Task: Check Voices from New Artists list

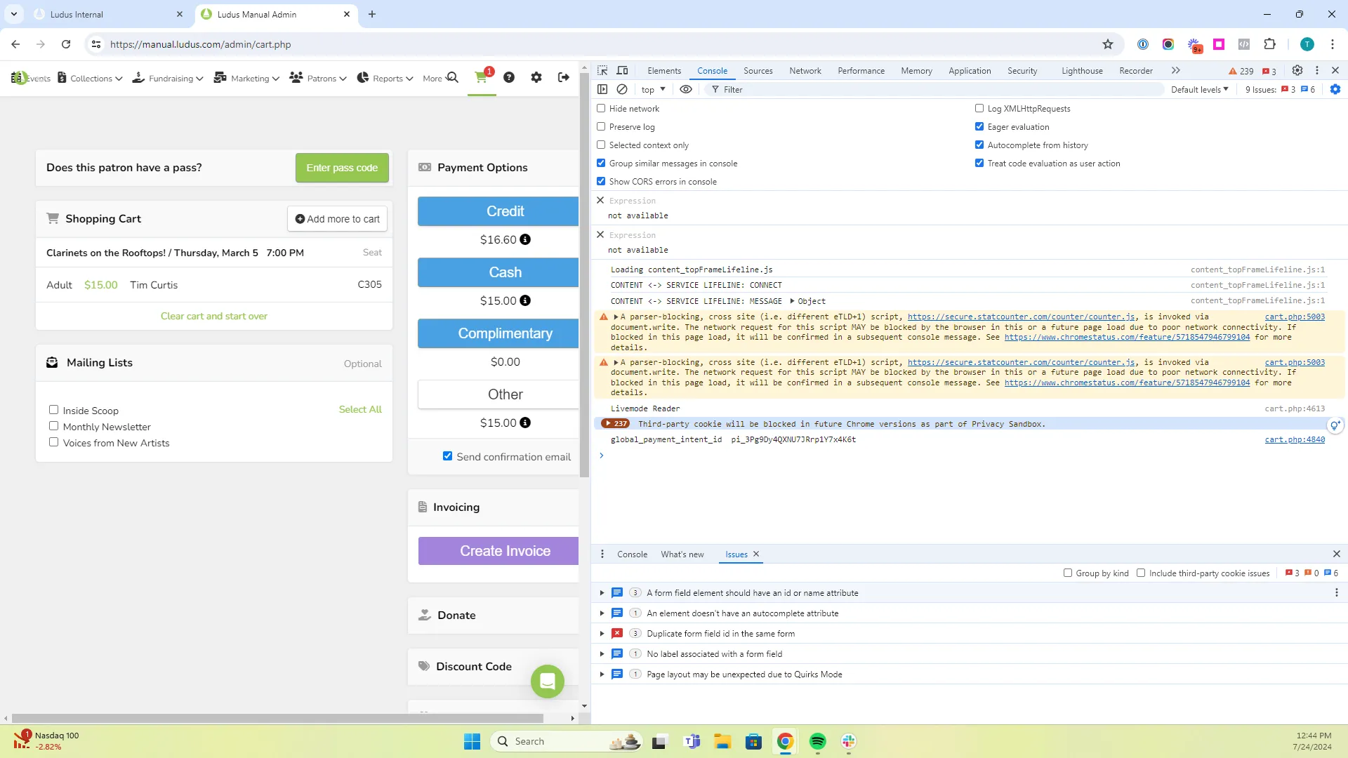Action: 53,442
